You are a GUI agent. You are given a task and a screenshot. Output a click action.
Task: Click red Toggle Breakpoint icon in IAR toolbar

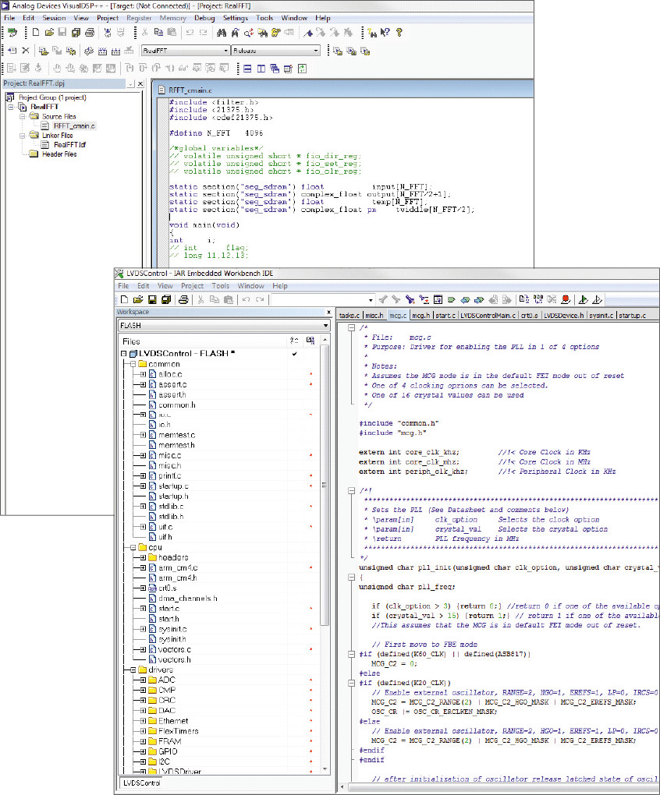click(566, 299)
